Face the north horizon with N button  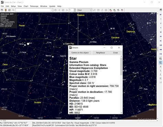(x=161, y=67)
